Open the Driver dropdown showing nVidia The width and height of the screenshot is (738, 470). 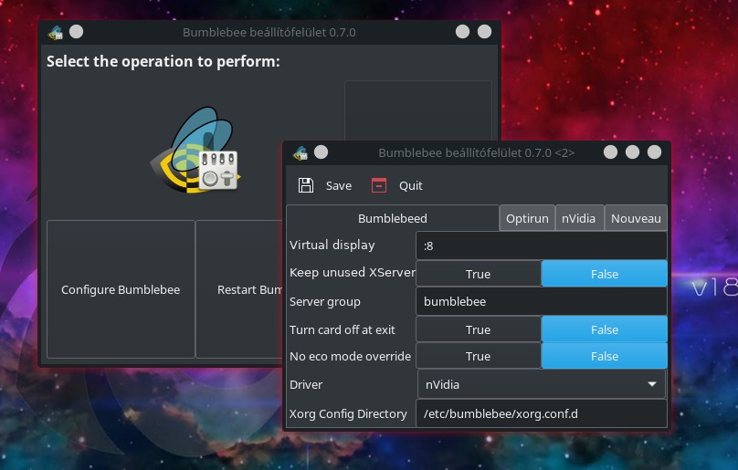(542, 384)
